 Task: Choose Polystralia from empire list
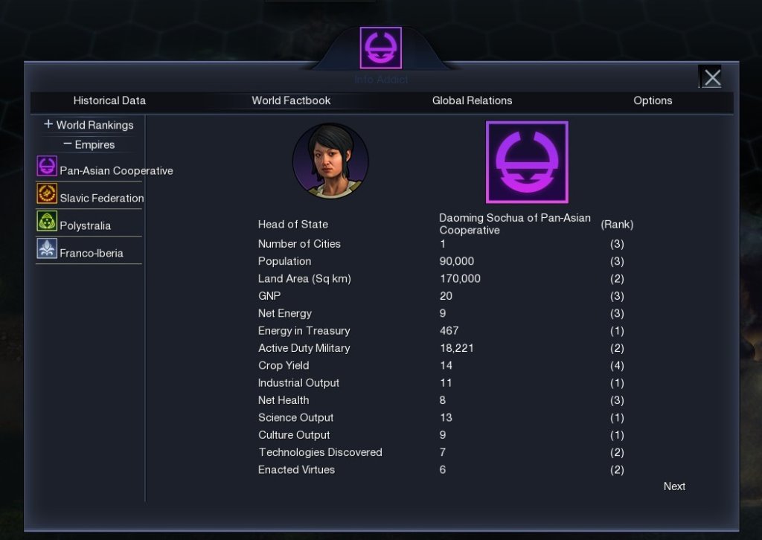coord(85,226)
